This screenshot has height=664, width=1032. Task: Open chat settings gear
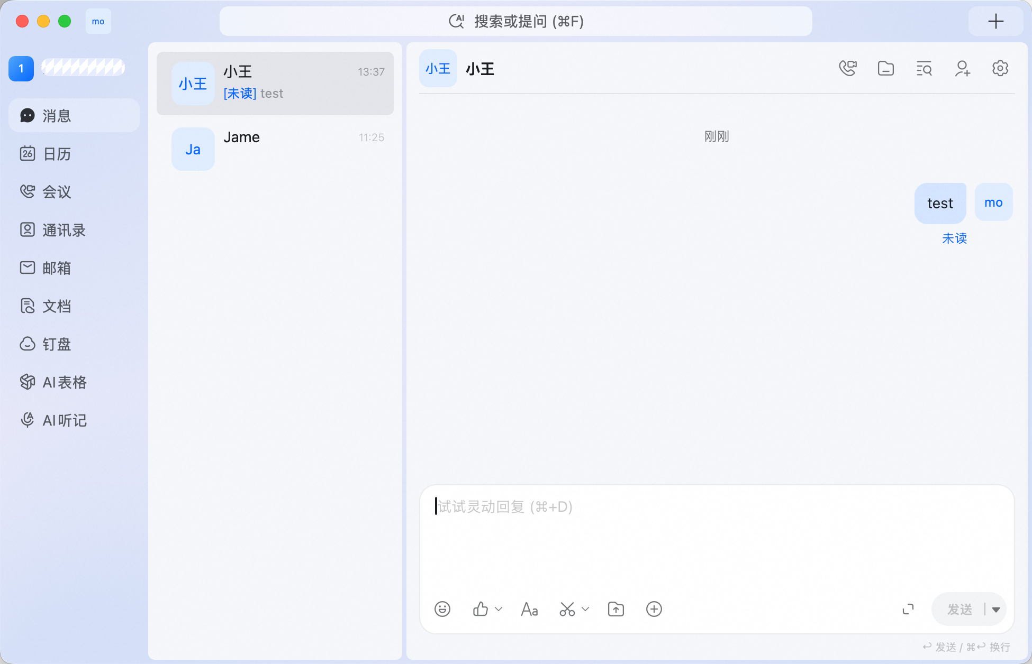click(1000, 68)
